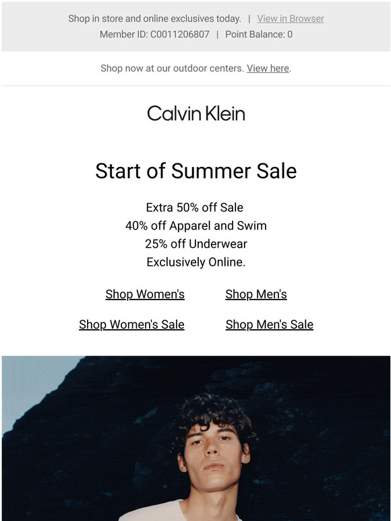391x521 pixels.
Task: Click the light blue sky in hero photo
Action: point(30,386)
